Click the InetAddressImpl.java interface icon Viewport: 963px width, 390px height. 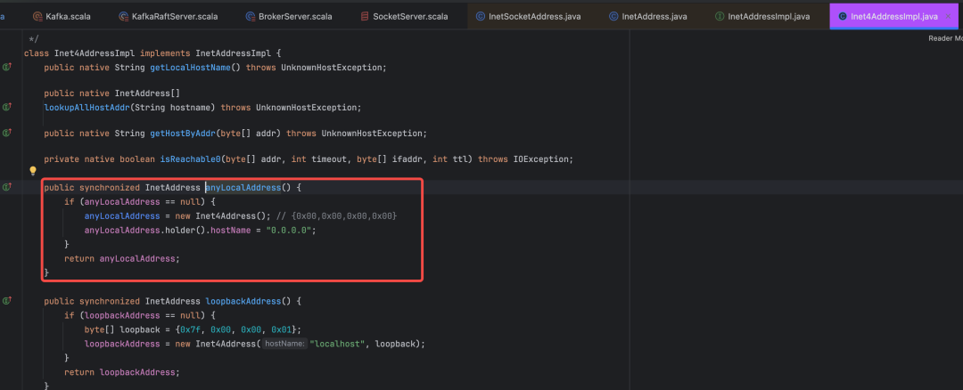click(720, 17)
